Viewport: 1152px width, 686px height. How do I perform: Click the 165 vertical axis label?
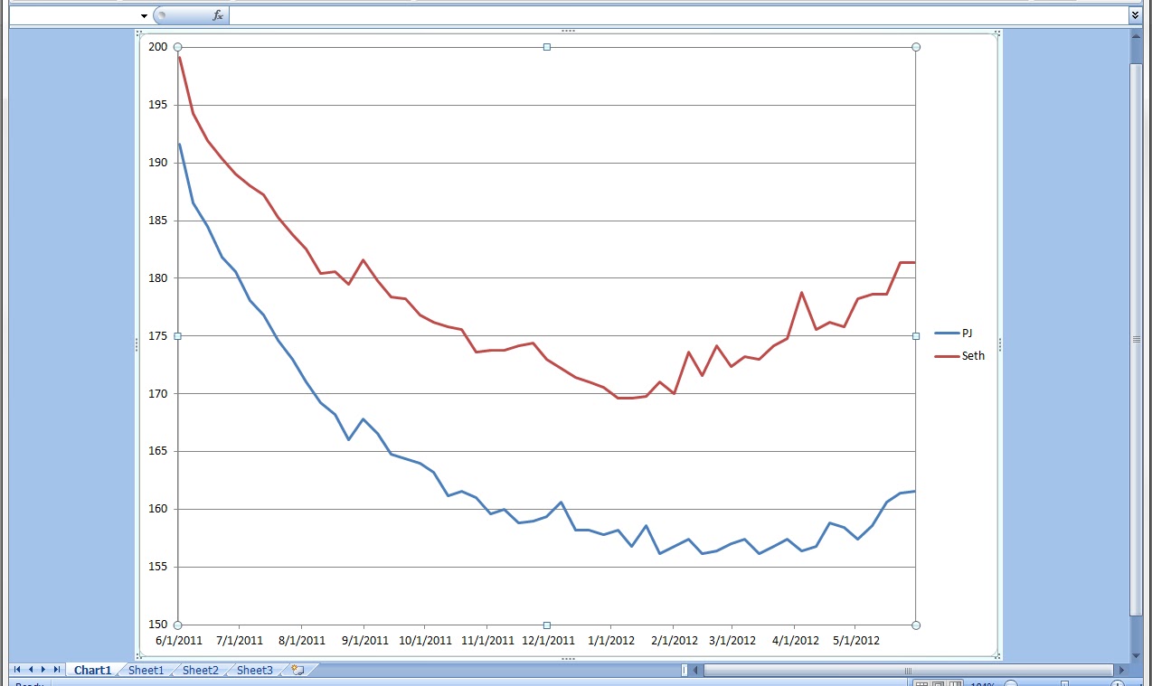158,451
